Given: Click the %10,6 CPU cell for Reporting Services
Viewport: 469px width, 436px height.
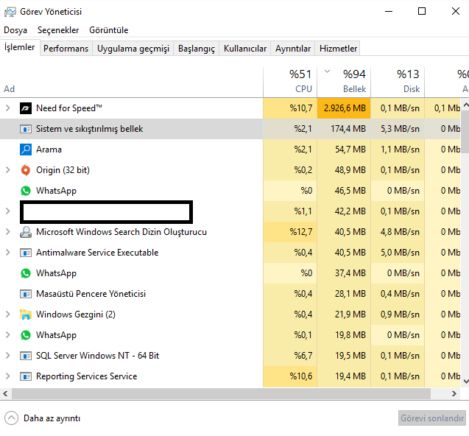Looking at the screenshot, I should pos(290,376).
